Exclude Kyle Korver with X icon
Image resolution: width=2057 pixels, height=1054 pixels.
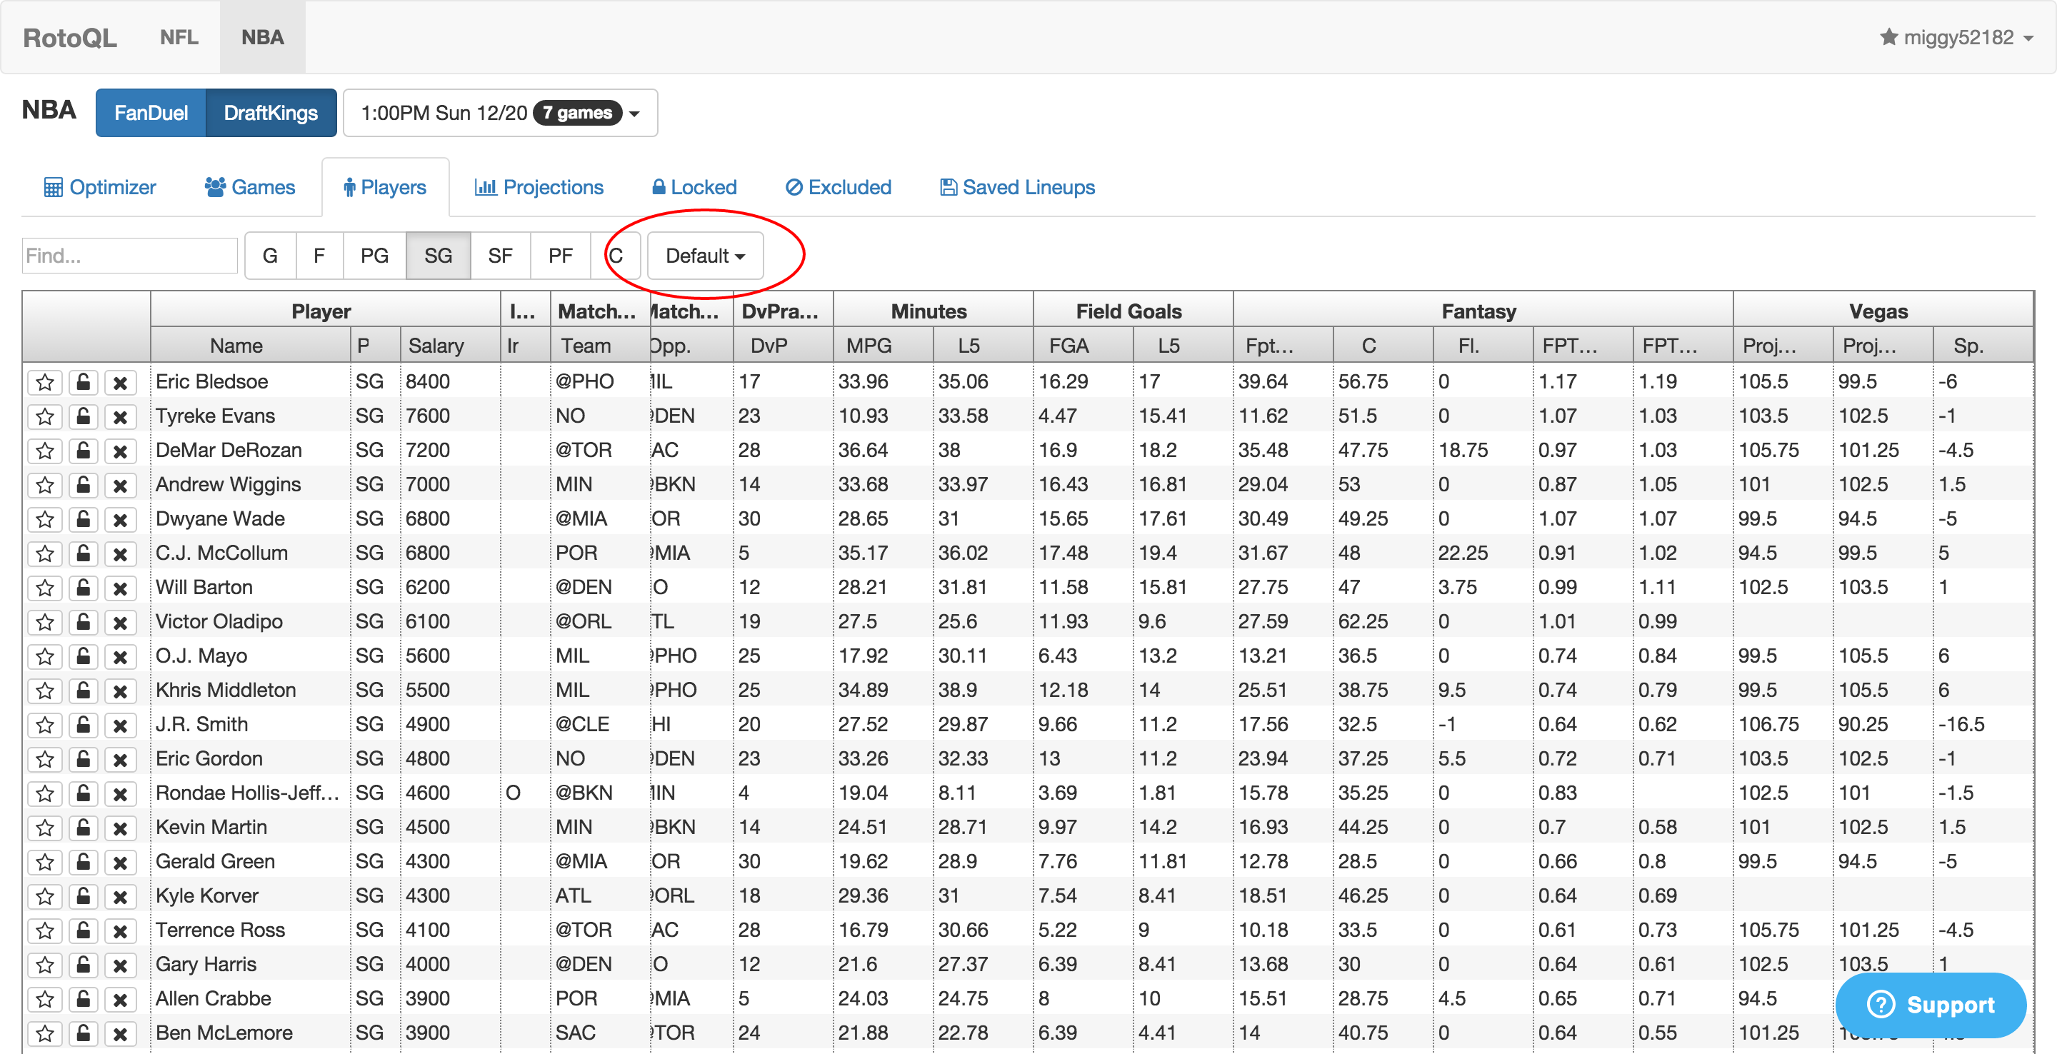(120, 896)
